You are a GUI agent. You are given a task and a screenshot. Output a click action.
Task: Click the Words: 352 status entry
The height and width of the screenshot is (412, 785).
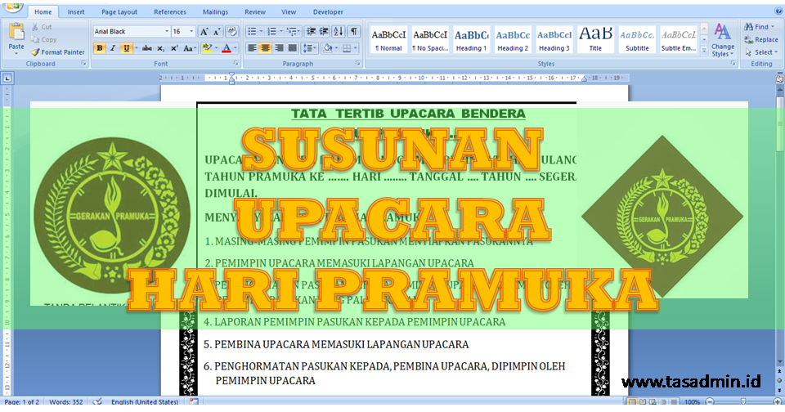tap(65, 402)
